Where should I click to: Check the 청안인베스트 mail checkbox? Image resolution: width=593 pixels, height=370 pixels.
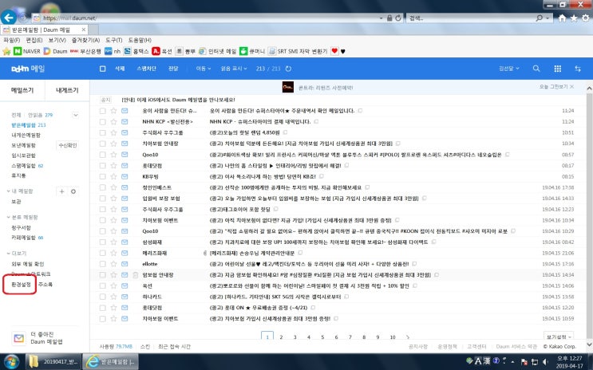click(x=102, y=187)
